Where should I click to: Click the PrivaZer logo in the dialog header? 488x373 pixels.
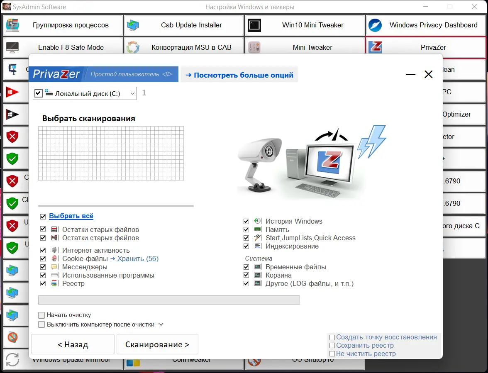[x=56, y=74]
